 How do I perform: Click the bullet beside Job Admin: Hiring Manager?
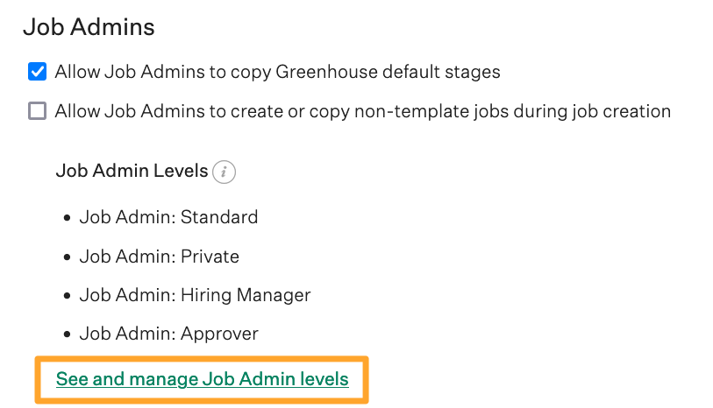pyautogui.click(x=67, y=296)
